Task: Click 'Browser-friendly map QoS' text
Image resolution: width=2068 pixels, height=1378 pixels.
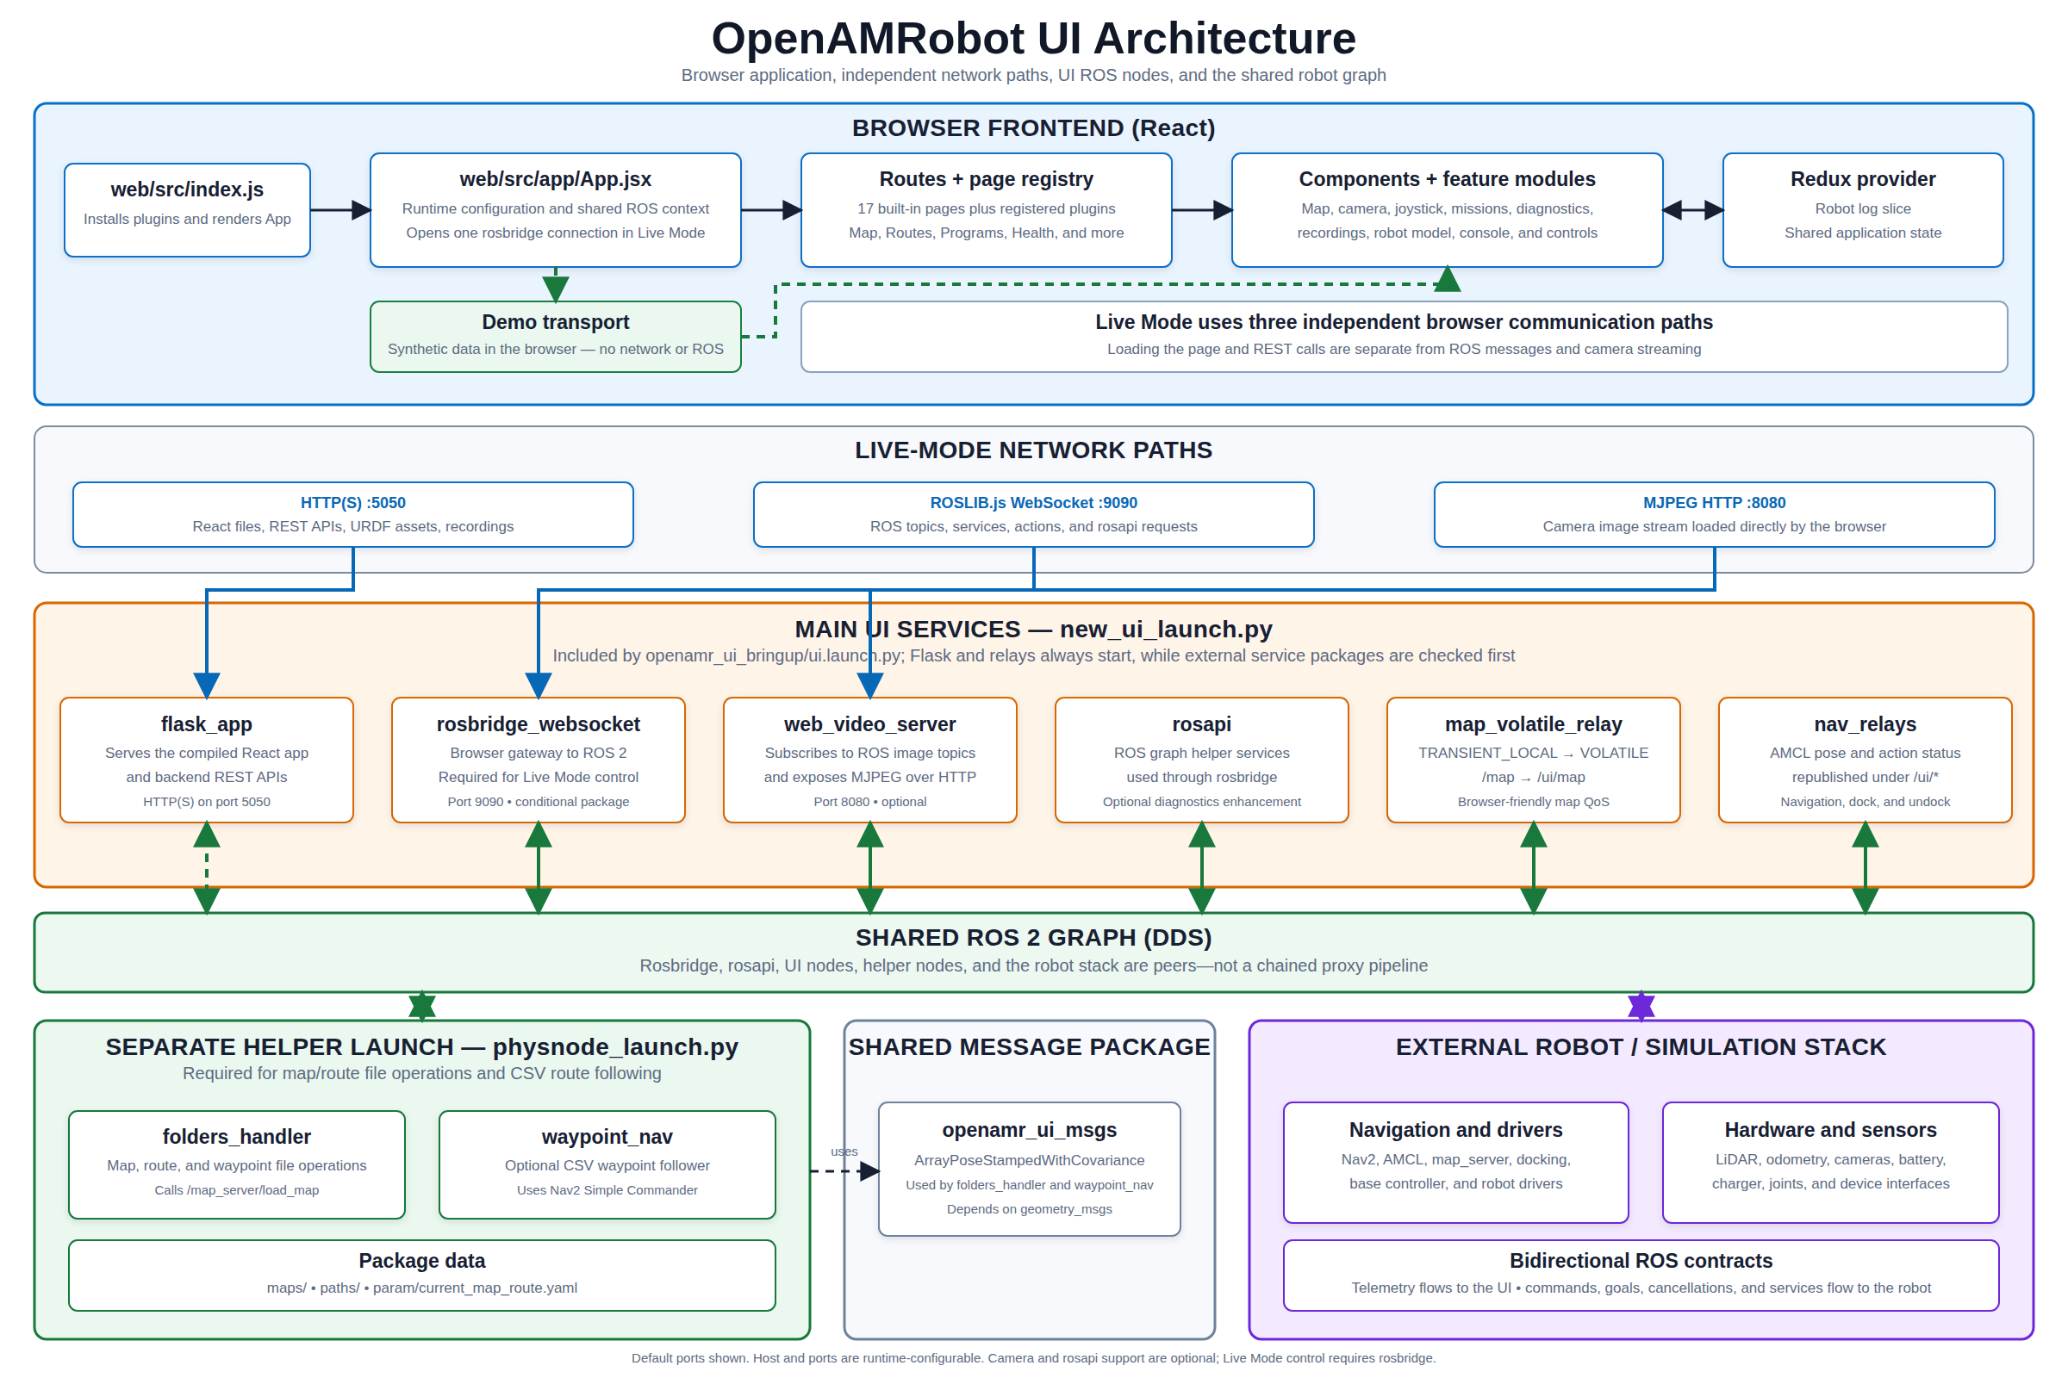Action: coord(1534,802)
